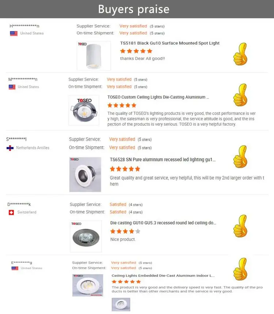Open the TOSEO Custom Ceiling Lights Die-Casting link
The height and width of the screenshot is (314, 274).
(159, 97)
